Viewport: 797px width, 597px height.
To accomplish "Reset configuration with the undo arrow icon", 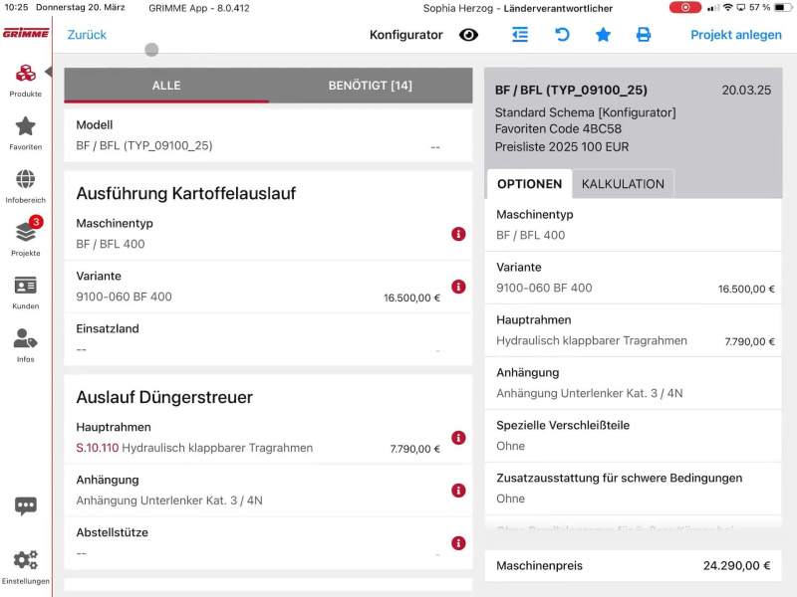I will click(562, 35).
